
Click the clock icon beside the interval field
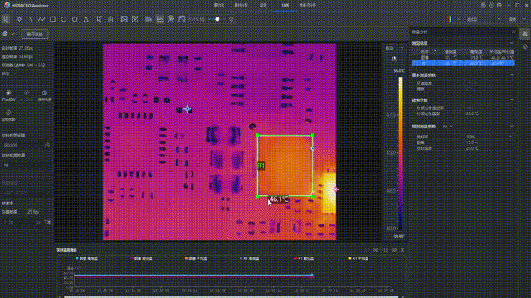pos(47,145)
